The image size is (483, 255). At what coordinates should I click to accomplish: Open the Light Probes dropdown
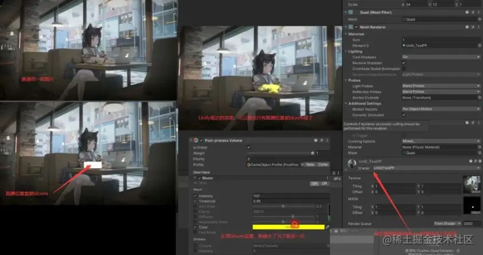coord(441,86)
